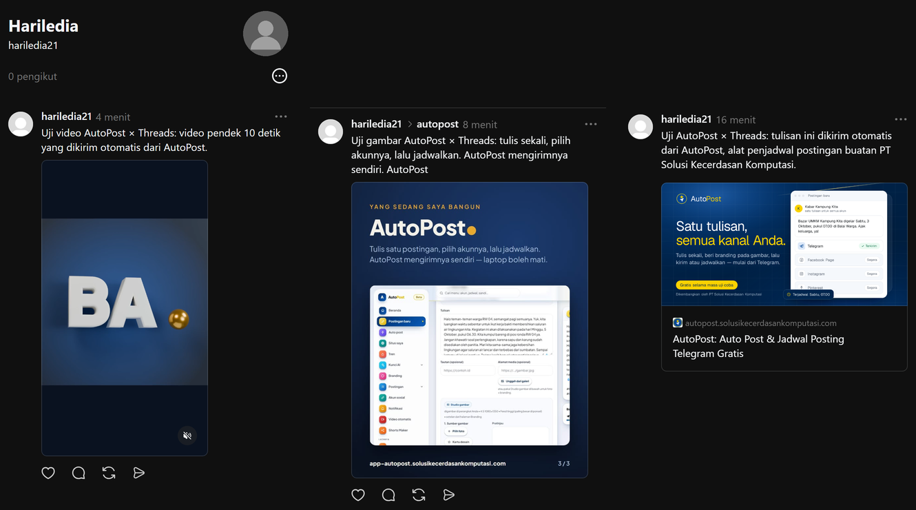The width and height of the screenshot is (916, 510).
Task: Share the video post via send icon
Action: tap(139, 473)
